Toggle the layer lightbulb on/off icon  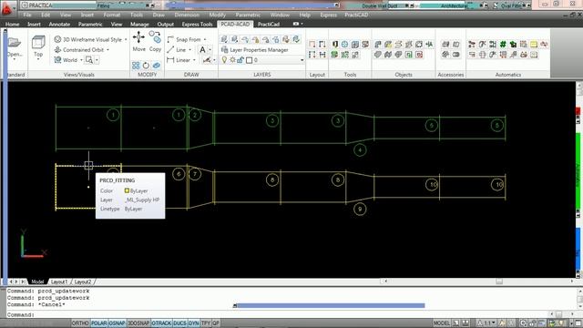pos(224,60)
